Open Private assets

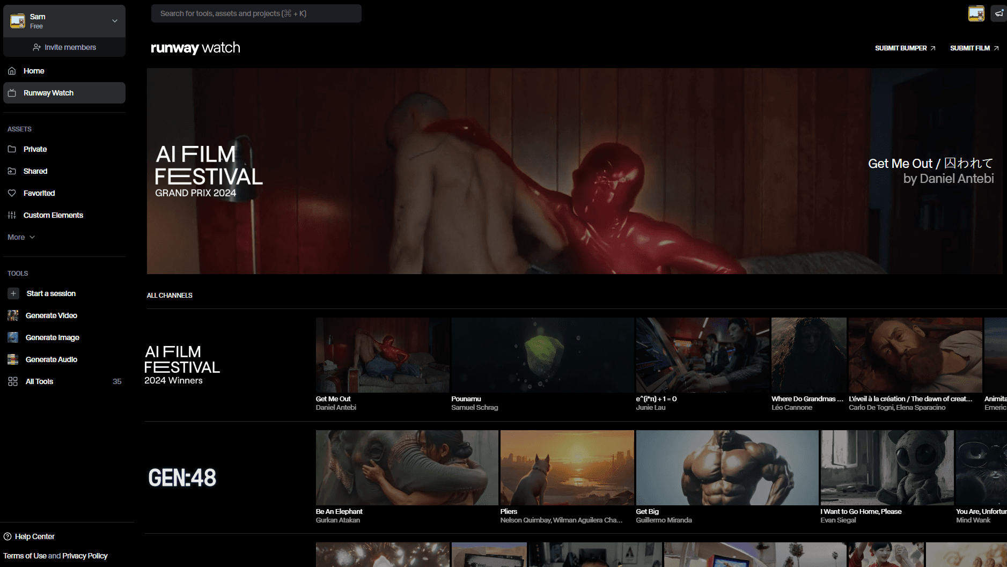[64, 149]
